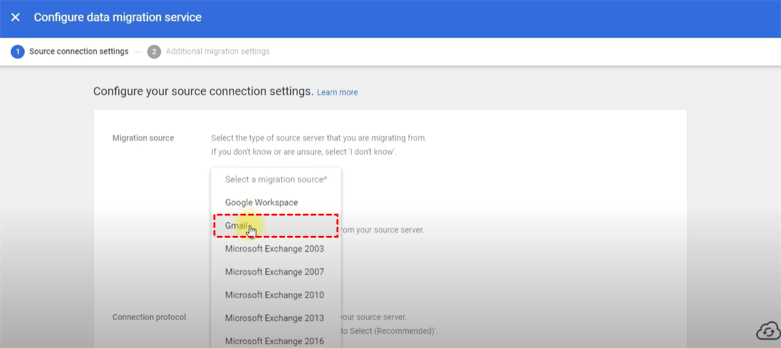Click the 'Connection protocol' label

pyautogui.click(x=149, y=317)
